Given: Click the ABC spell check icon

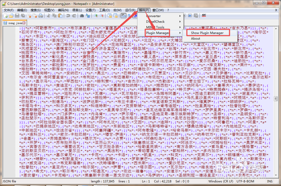Looking at the screenshot, I should [204, 15].
